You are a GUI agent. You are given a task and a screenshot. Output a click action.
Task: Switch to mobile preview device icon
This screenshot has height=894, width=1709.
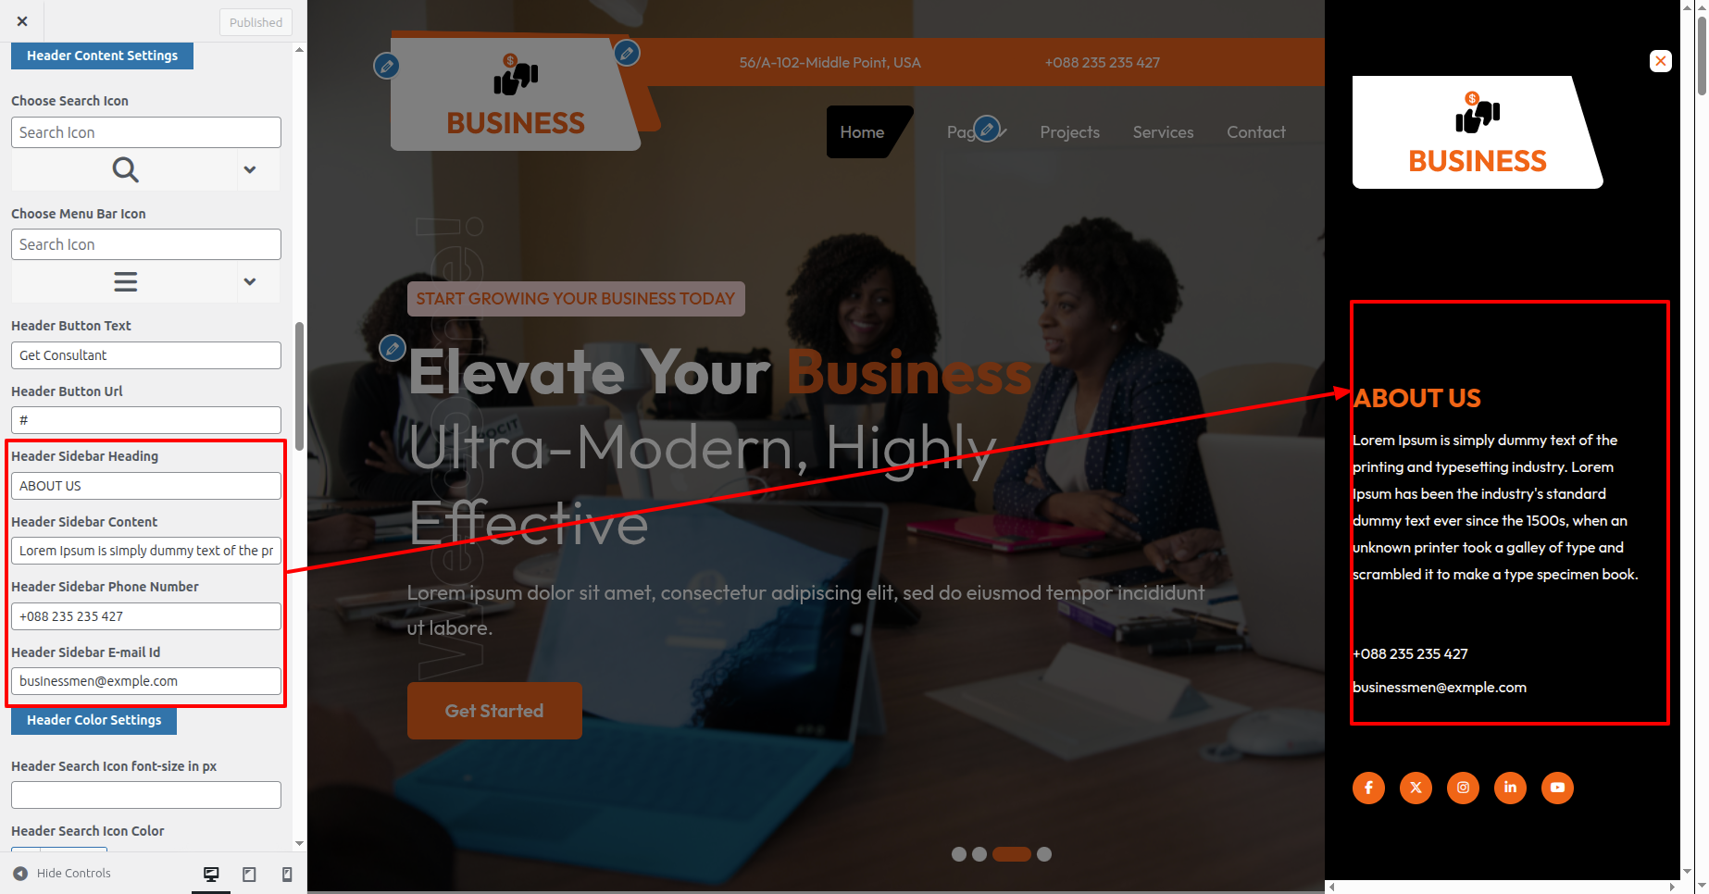click(x=287, y=874)
